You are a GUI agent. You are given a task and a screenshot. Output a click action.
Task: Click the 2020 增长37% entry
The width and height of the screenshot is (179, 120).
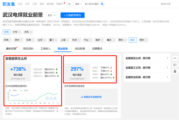click(x=102, y=74)
